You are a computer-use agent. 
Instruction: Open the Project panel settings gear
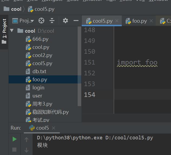tap(65, 21)
